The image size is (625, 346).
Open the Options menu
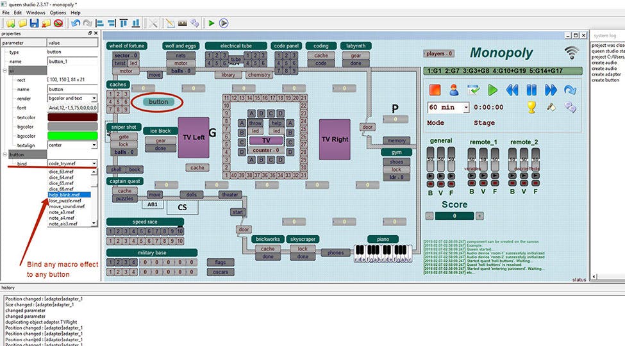coord(58,12)
